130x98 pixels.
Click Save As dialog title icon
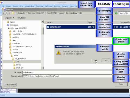[4, 9]
